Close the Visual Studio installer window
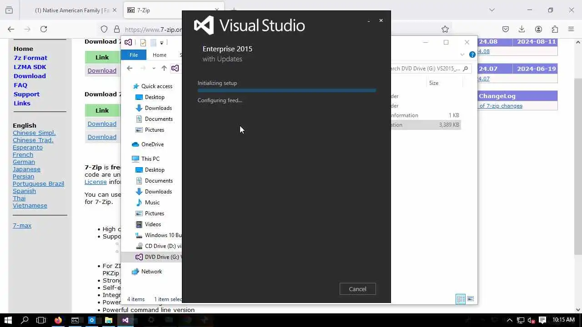This screenshot has height=327, width=582. [381, 20]
